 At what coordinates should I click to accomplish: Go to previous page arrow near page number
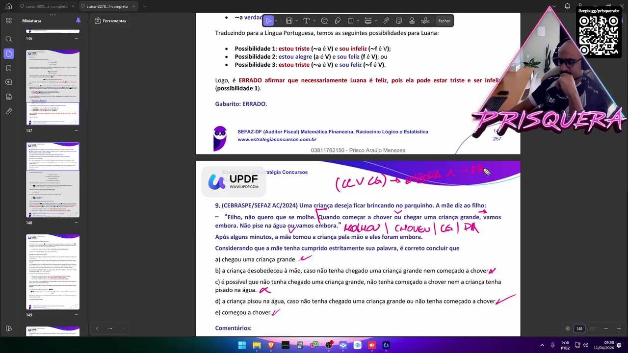click(x=568, y=328)
